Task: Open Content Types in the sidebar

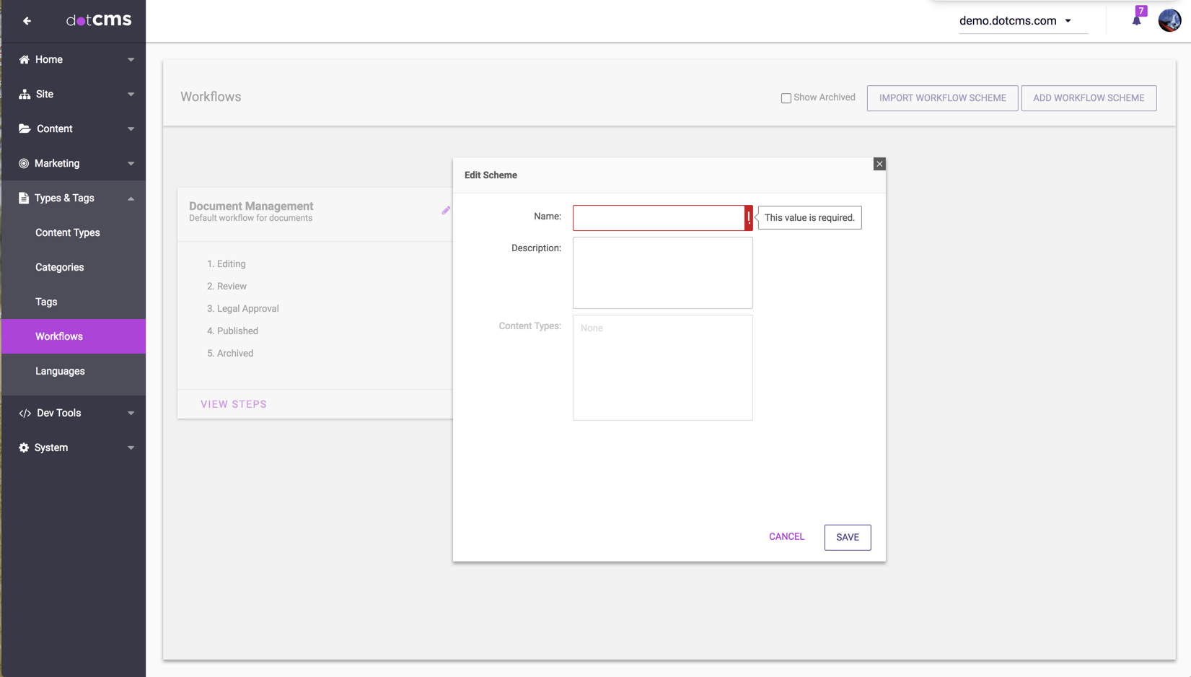Action: point(68,232)
